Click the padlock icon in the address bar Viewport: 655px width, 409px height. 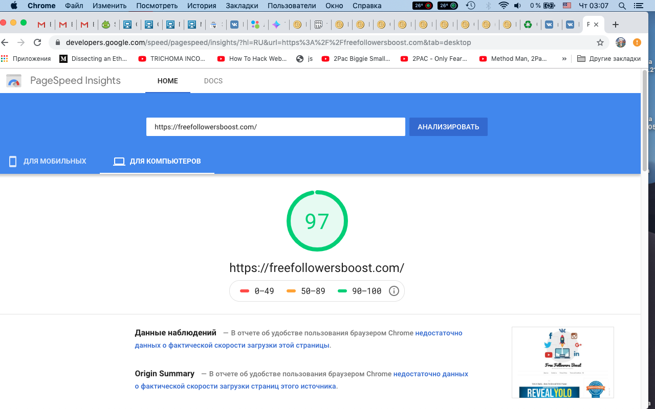click(57, 42)
